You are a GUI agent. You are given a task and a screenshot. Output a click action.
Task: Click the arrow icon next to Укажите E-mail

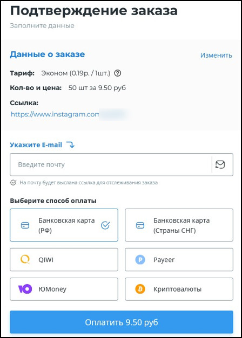point(70,144)
